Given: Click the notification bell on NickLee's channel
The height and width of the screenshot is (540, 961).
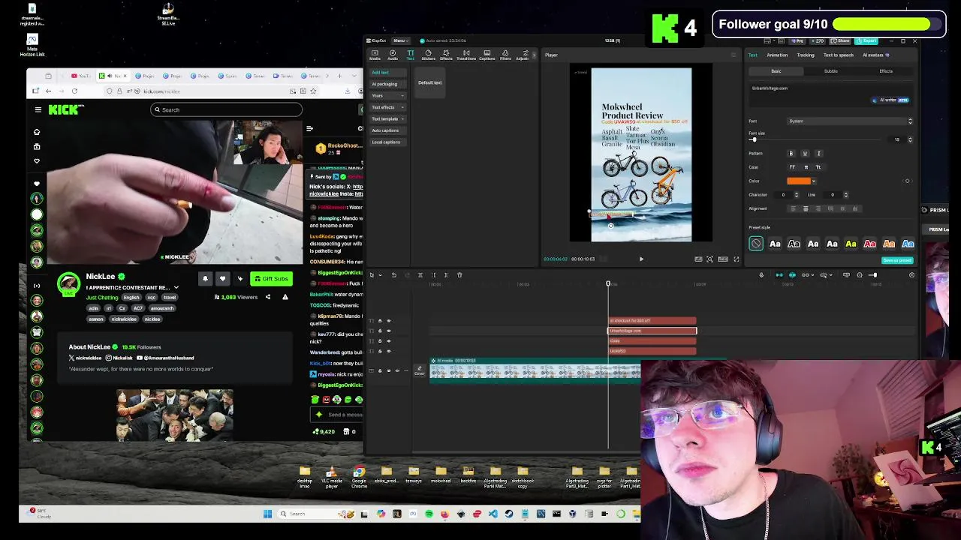Looking at the screenshot, I should click(205, 278).
